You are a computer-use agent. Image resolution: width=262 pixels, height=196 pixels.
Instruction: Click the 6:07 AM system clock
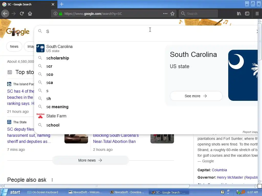253,192
